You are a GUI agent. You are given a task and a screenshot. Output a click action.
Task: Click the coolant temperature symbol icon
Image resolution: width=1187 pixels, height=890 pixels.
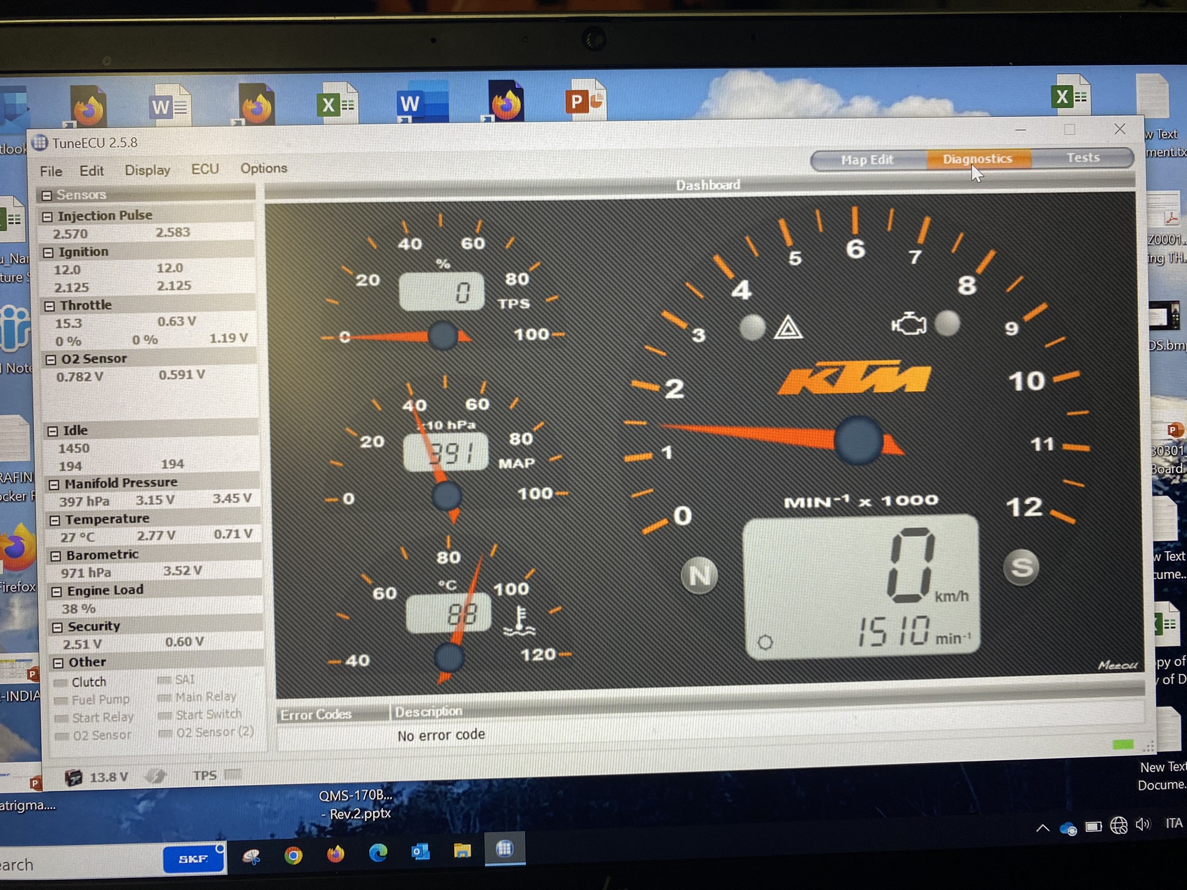pos(519,622)
